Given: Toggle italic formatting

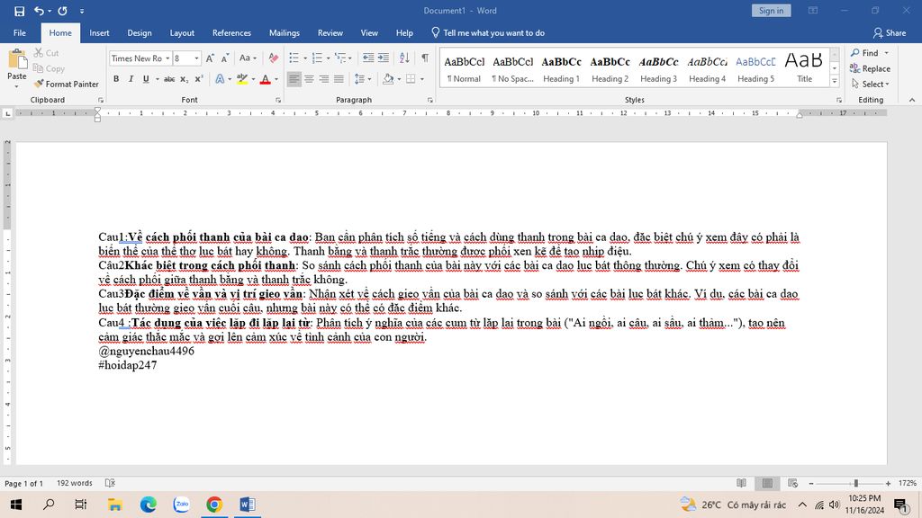Looking at the screenshot, I should coord(131,79).
